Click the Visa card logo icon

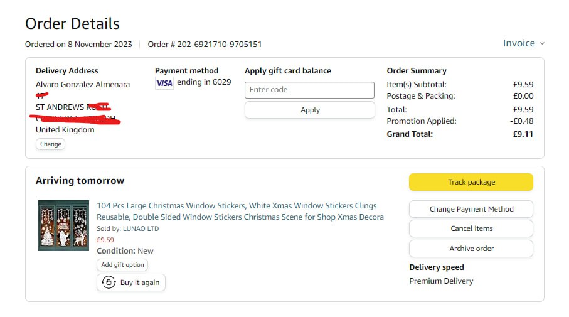click(x=164, y=83)
